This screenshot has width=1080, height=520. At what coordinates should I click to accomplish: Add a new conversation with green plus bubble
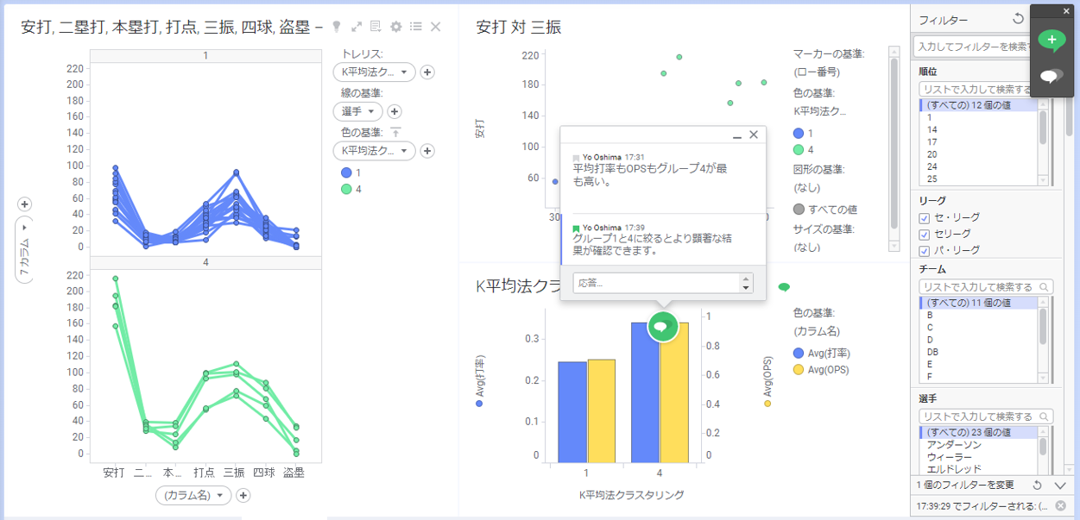[1051, 40]
